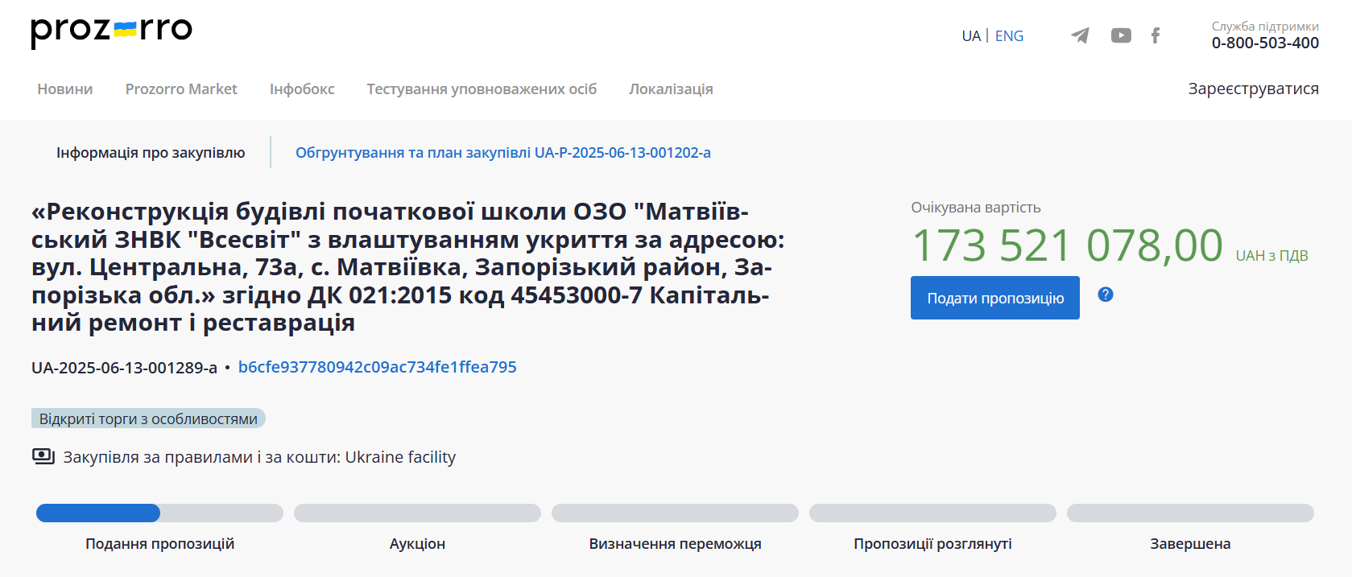Click the tender title heading text
The image size is (1352, 577).
tap(408, 267)
